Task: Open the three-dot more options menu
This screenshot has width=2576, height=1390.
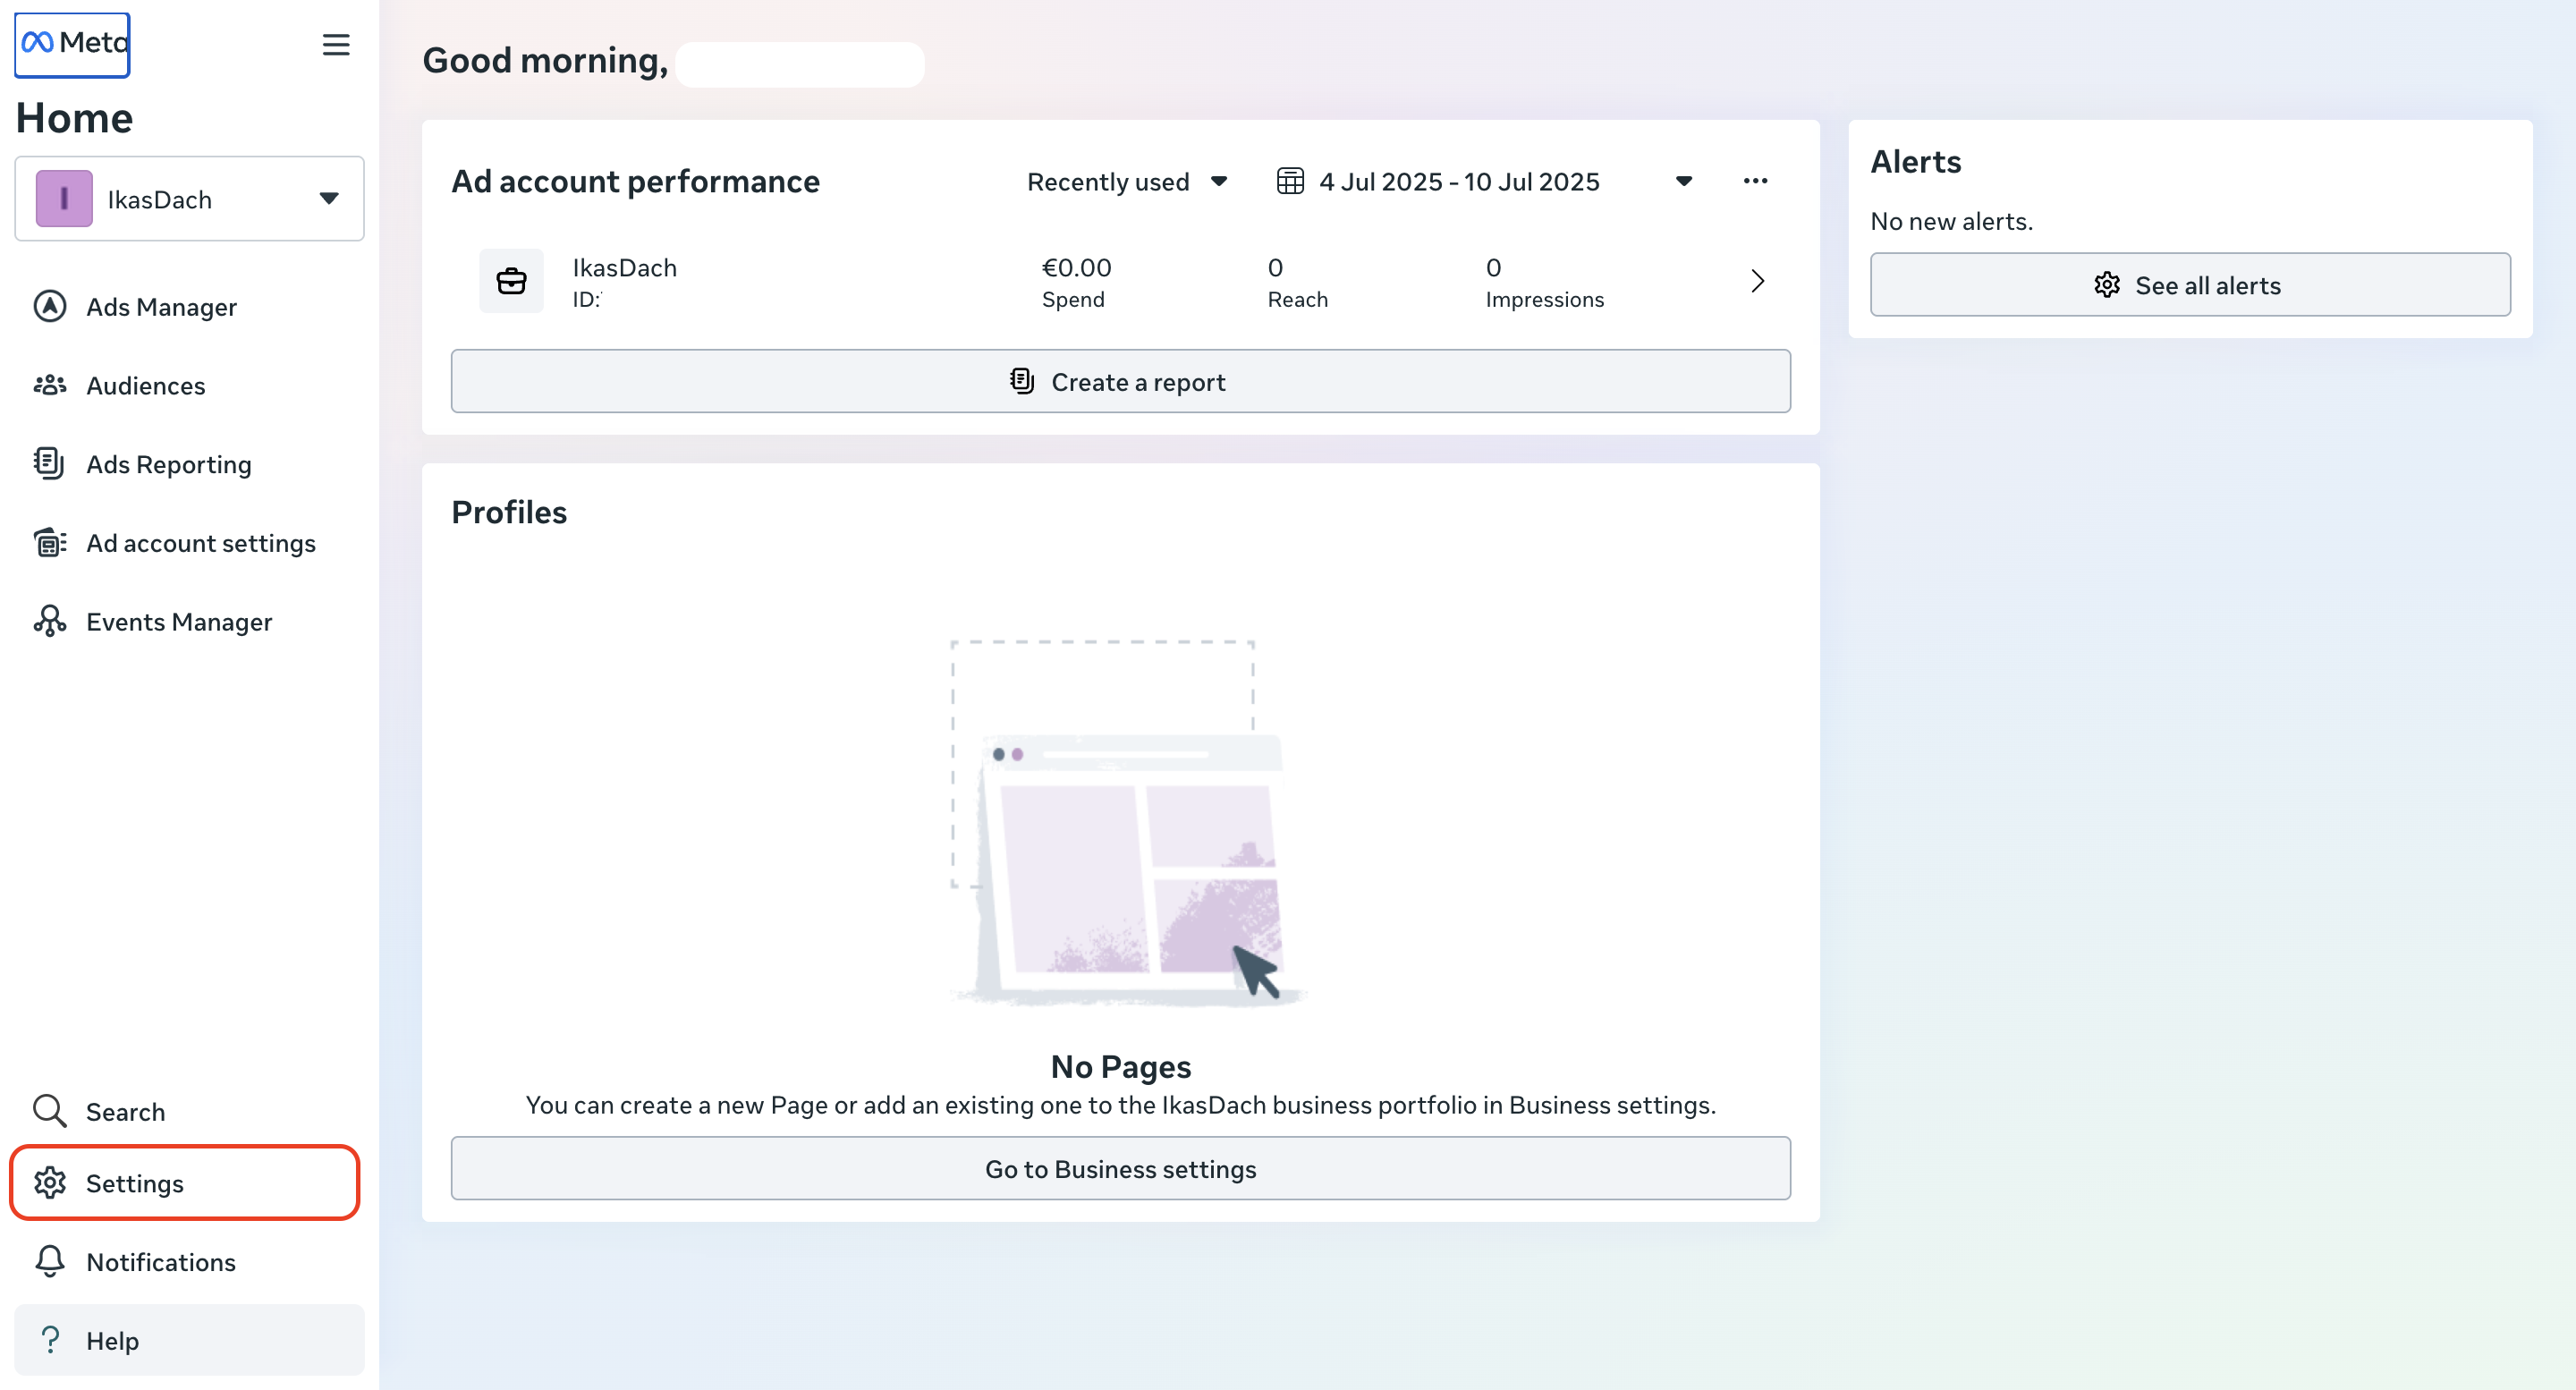Action: pyautogui.click(x=1755, y=181)
